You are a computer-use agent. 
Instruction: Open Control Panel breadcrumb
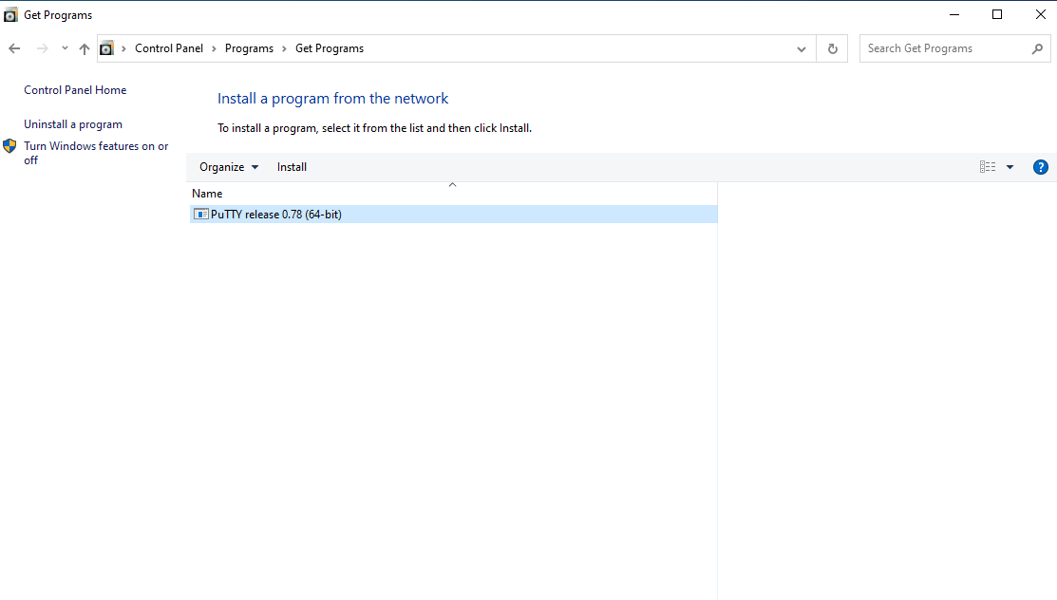point(168,48)
